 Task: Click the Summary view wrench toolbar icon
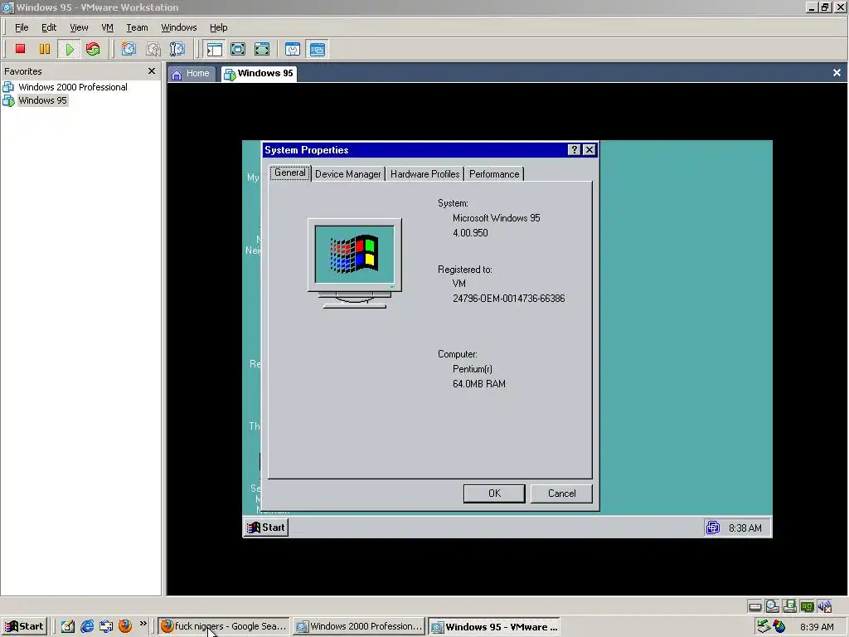[x=293, y=49]
